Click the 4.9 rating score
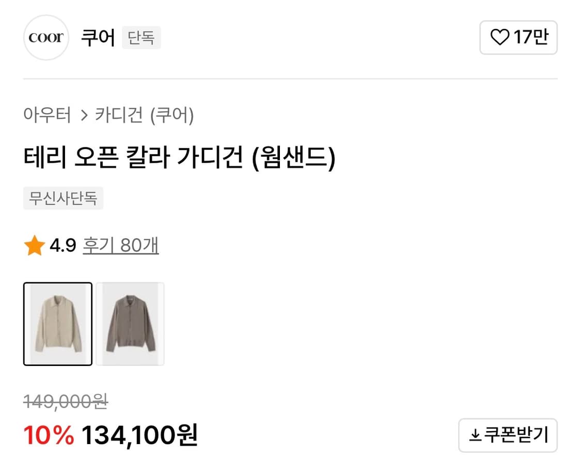Screen dimensions: 581x472 (x=63, y=246)
